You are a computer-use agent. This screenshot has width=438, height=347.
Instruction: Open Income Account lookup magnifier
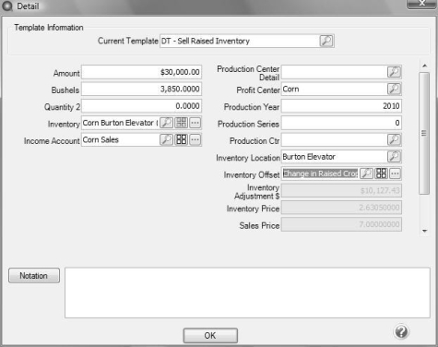click(x=166, y=139)
